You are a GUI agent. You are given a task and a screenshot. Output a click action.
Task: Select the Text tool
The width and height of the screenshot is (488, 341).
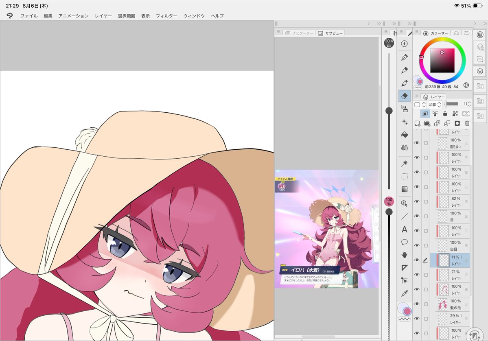404,230
